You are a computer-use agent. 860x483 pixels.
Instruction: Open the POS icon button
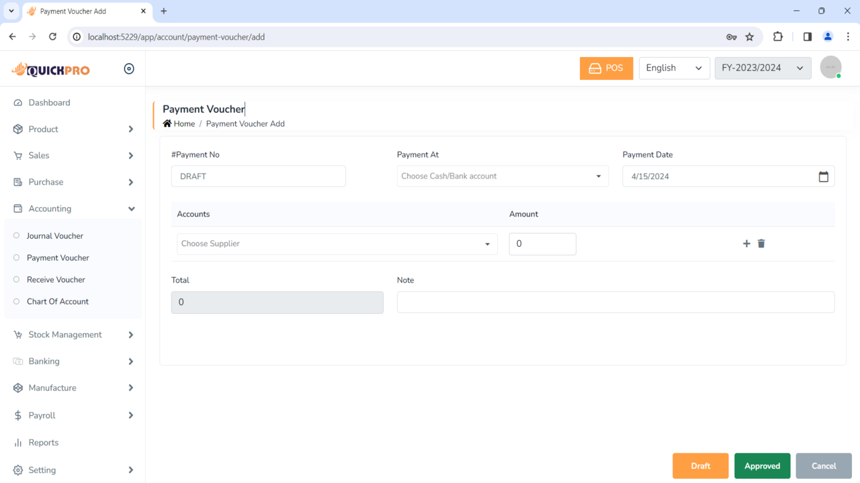pyautogui.click(x=605, y=68)
